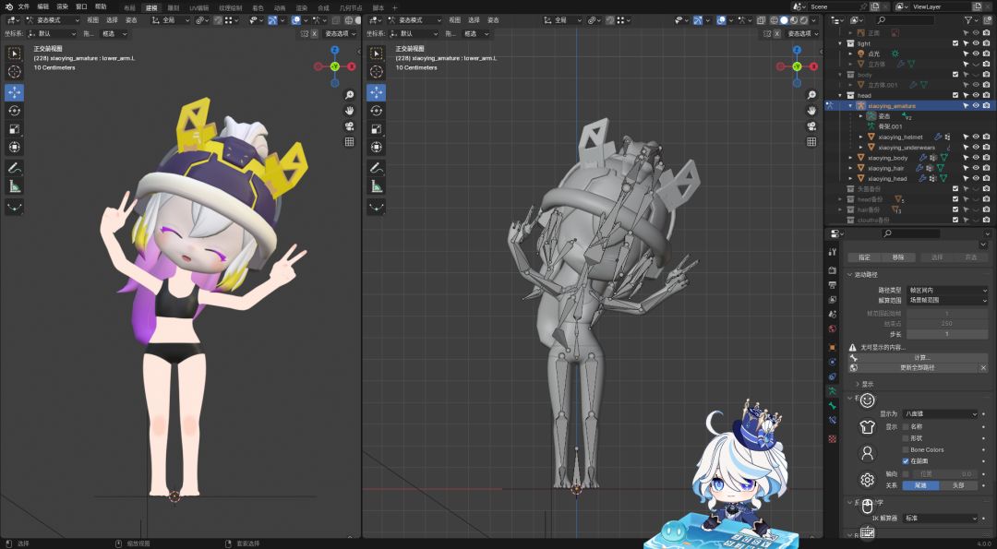The image size is (997, 549).
Task: Click the 计算... (Calculate) button
Action: [x=920, y=357]
